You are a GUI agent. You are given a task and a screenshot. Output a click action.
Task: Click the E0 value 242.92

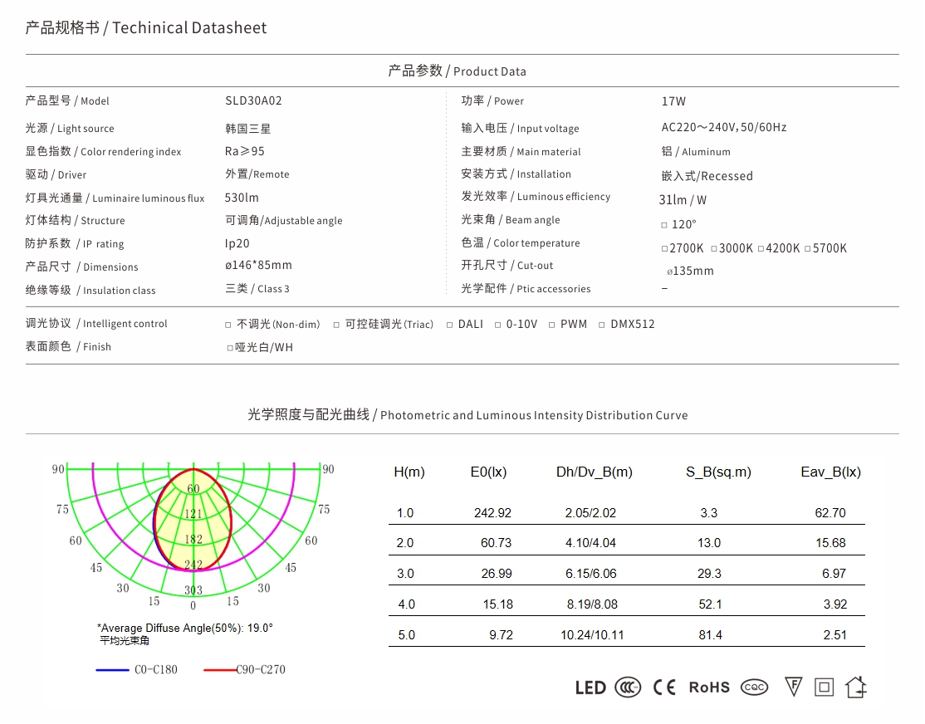coord(492,513)
